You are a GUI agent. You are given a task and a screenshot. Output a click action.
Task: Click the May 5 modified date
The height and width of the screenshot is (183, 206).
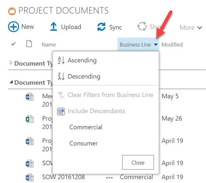pyautogui.click(x=170, y=96)
